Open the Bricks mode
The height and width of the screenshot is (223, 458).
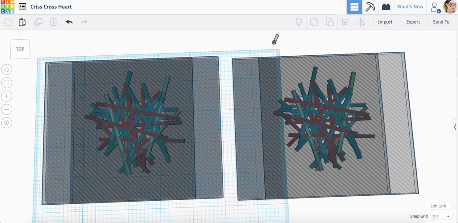pos(386,7)
